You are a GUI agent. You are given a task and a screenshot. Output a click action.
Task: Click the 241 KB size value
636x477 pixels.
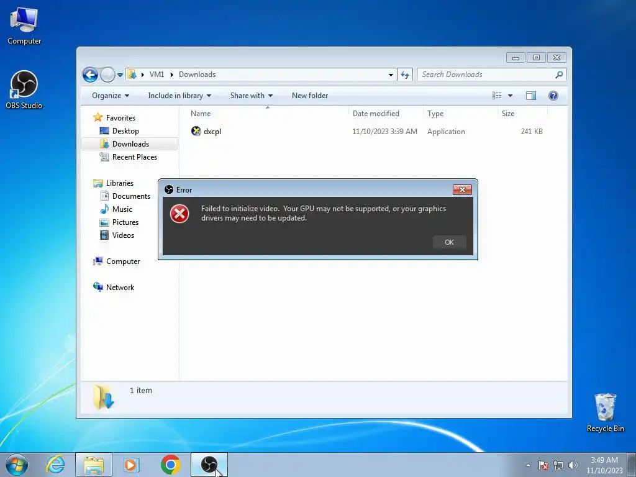pyautogui.click(x=532, y=132)
